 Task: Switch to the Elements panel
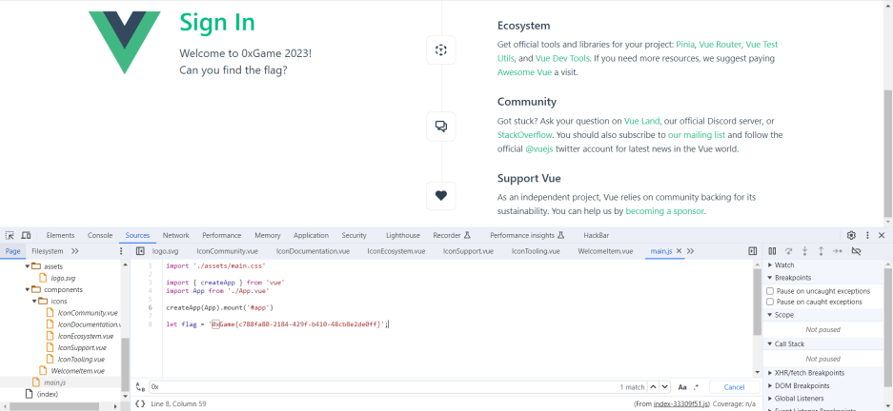(60, 235)
